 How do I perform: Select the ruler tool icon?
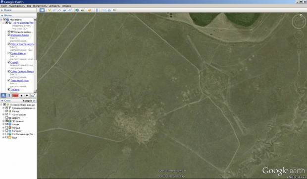tap(97, 10)
